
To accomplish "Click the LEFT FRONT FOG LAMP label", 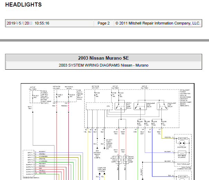I will pyautogui.click(x=113, y=159).
